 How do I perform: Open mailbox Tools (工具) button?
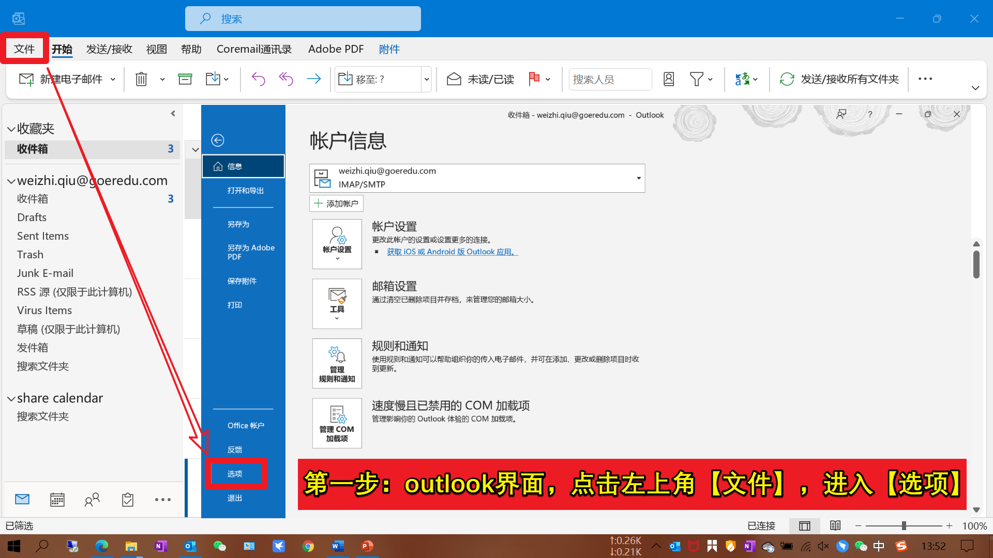pos(337,304)
